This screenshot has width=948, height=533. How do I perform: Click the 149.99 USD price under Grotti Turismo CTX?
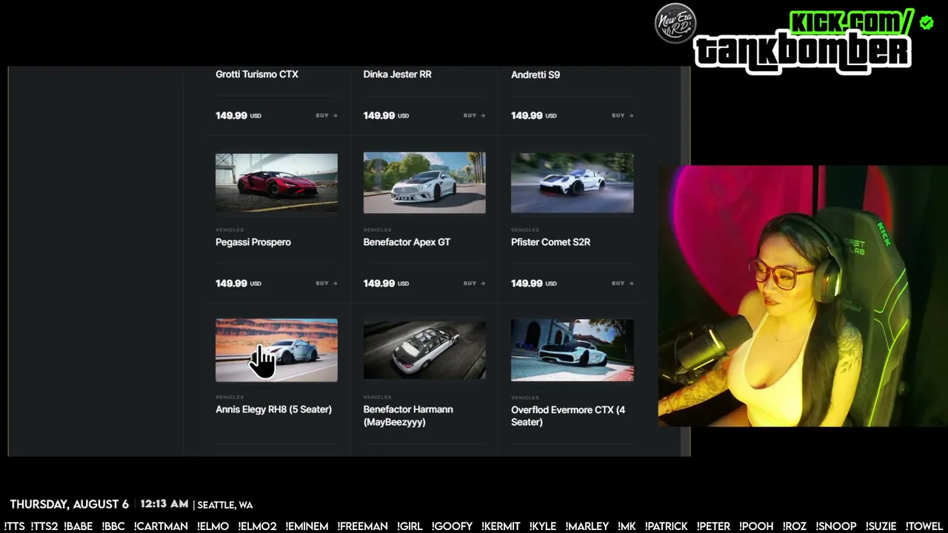(x=238, y=115)
